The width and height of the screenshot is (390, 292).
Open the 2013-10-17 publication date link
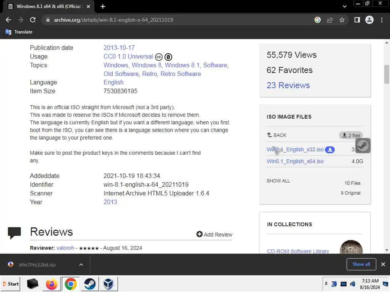click(119, 48)
